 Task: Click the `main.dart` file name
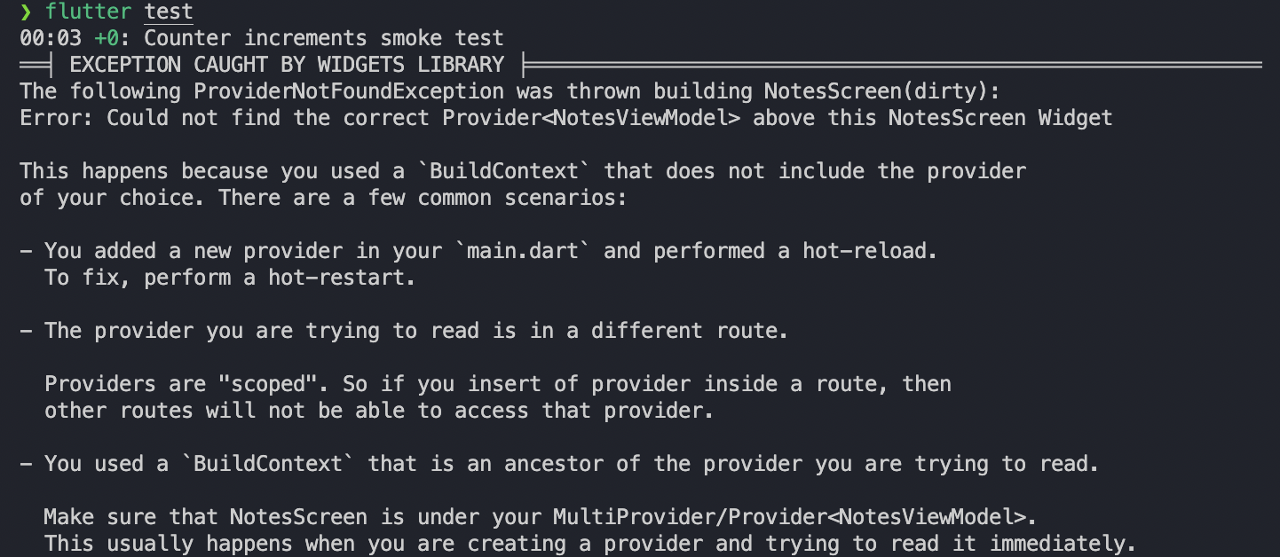coord(523,251)
